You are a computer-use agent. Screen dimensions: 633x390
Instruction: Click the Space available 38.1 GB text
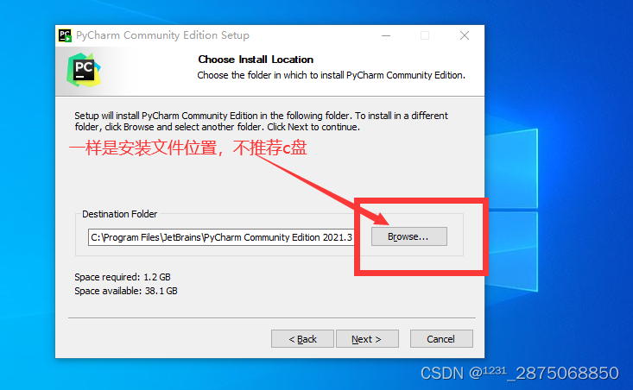tap(125, 291)
